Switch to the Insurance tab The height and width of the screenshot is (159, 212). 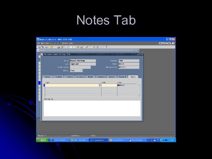click(x=80, y=77)
